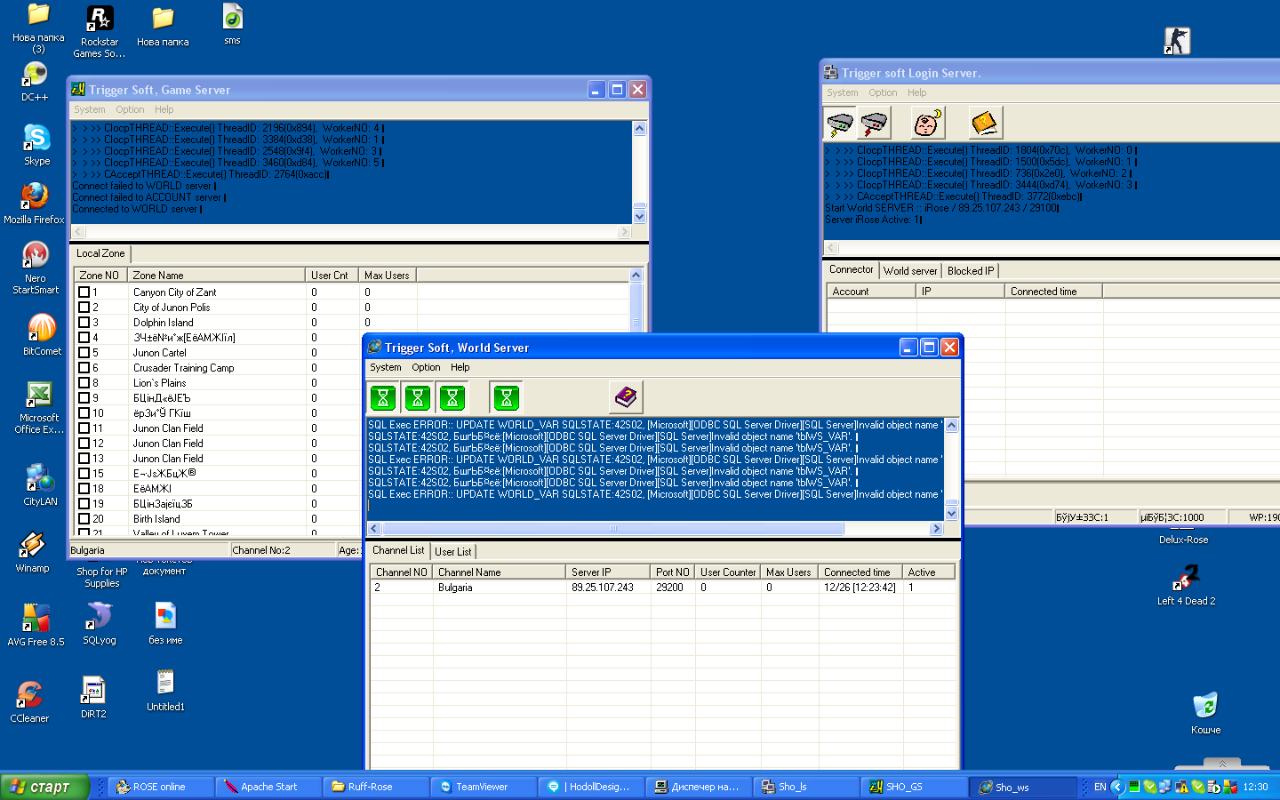Launch Skype from the desktop
This screenshot has height=800, width=1280.
pyautogui.click(x=36, y=140)
